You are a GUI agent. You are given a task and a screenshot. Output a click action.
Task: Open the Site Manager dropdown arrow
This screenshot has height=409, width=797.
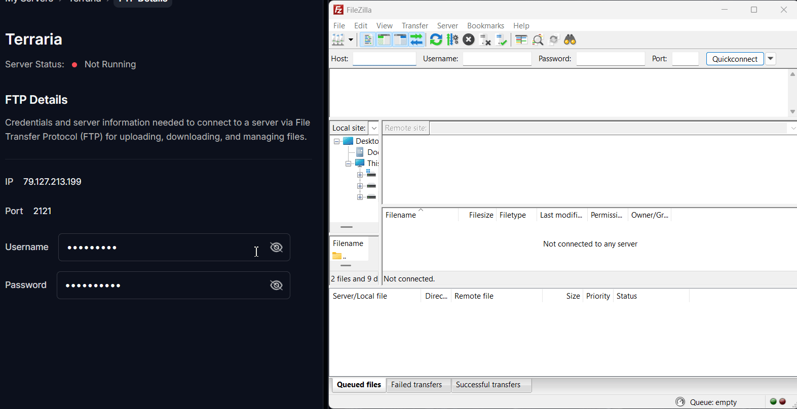tap(351, 39)
